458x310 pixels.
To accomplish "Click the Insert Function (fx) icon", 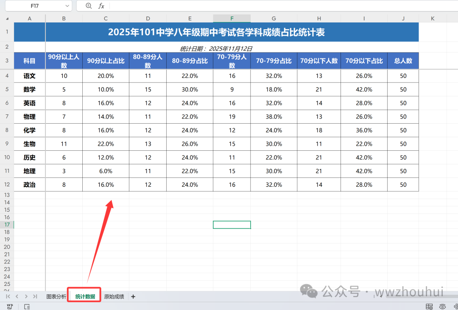I will pos(101,6).
